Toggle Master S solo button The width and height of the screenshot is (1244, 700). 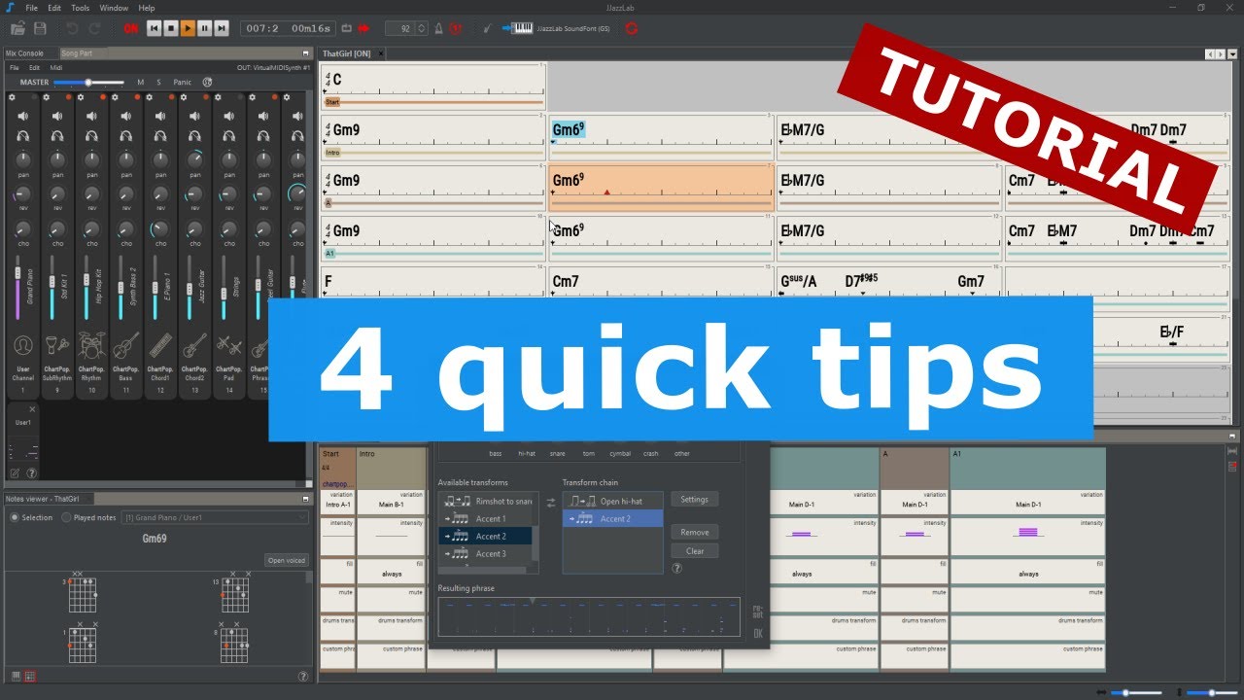[x=158, y=83]
